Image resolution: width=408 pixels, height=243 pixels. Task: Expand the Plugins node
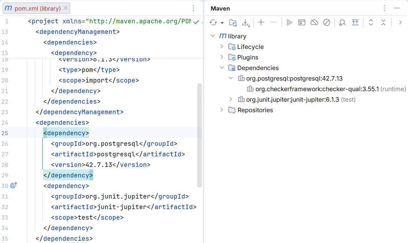point(222,57)
